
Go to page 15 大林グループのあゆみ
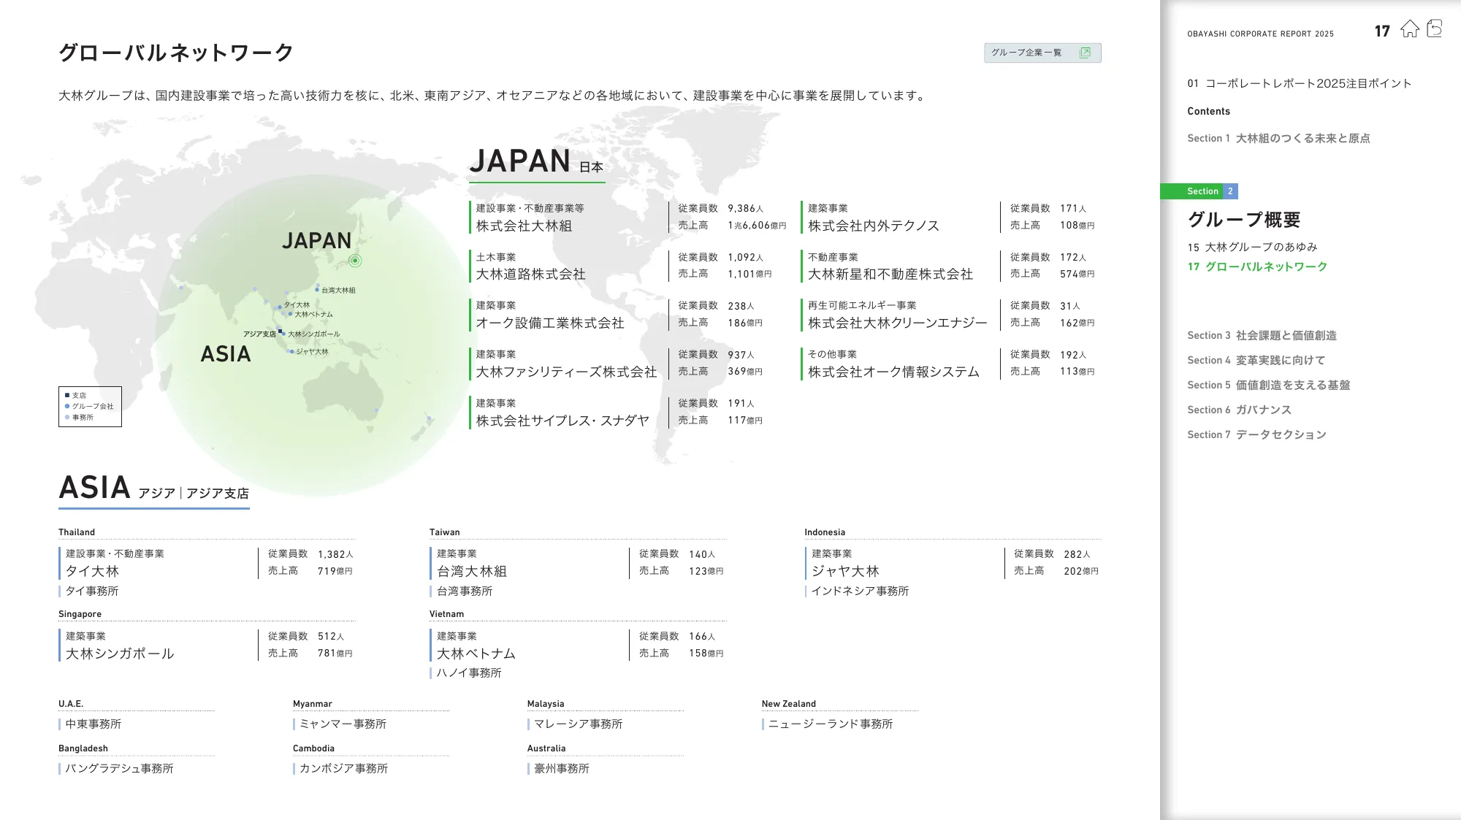[x=1252, y=247]
